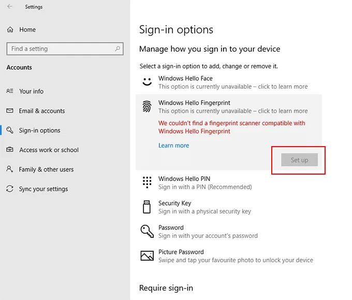Click the back arrow icon
This screenshot has width=352, height=300.
coord(10,7)
